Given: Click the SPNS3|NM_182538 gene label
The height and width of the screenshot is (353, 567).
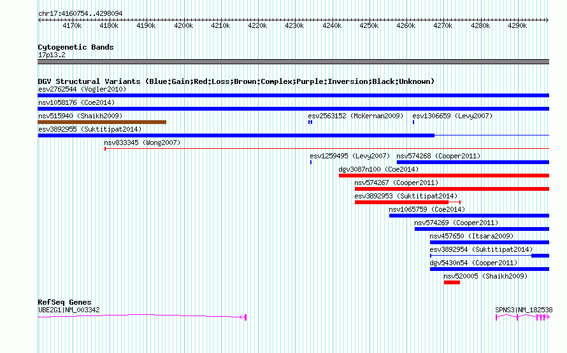Looking at the screenshot, I should [524, 310].
